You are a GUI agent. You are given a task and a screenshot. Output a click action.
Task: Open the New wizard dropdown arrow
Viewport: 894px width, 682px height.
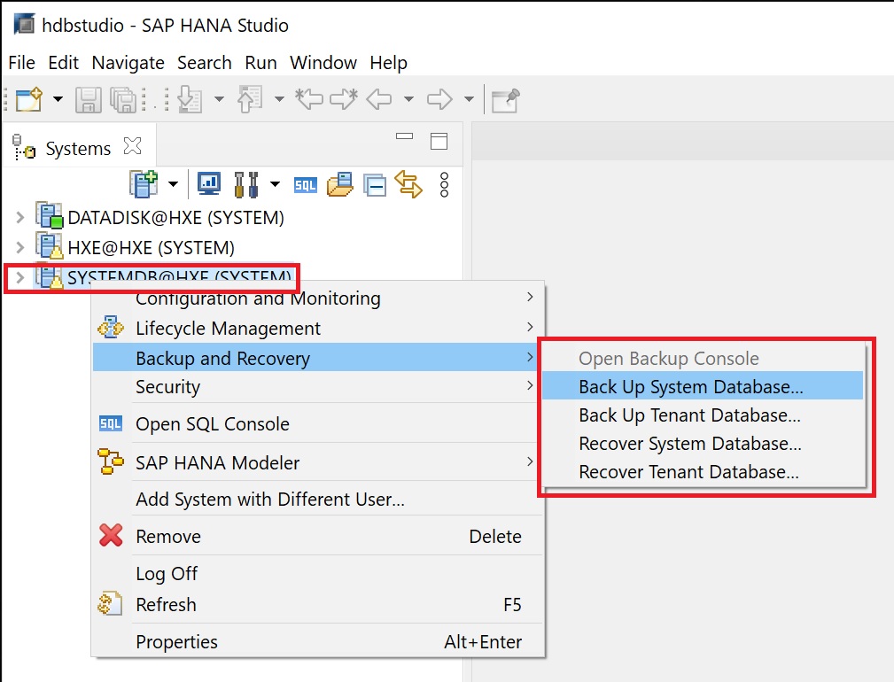(x=58, y=99)
